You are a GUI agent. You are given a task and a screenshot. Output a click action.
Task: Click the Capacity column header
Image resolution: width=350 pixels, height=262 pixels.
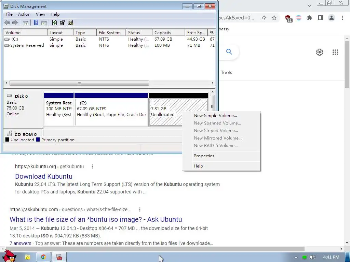(x=169, y=32)
